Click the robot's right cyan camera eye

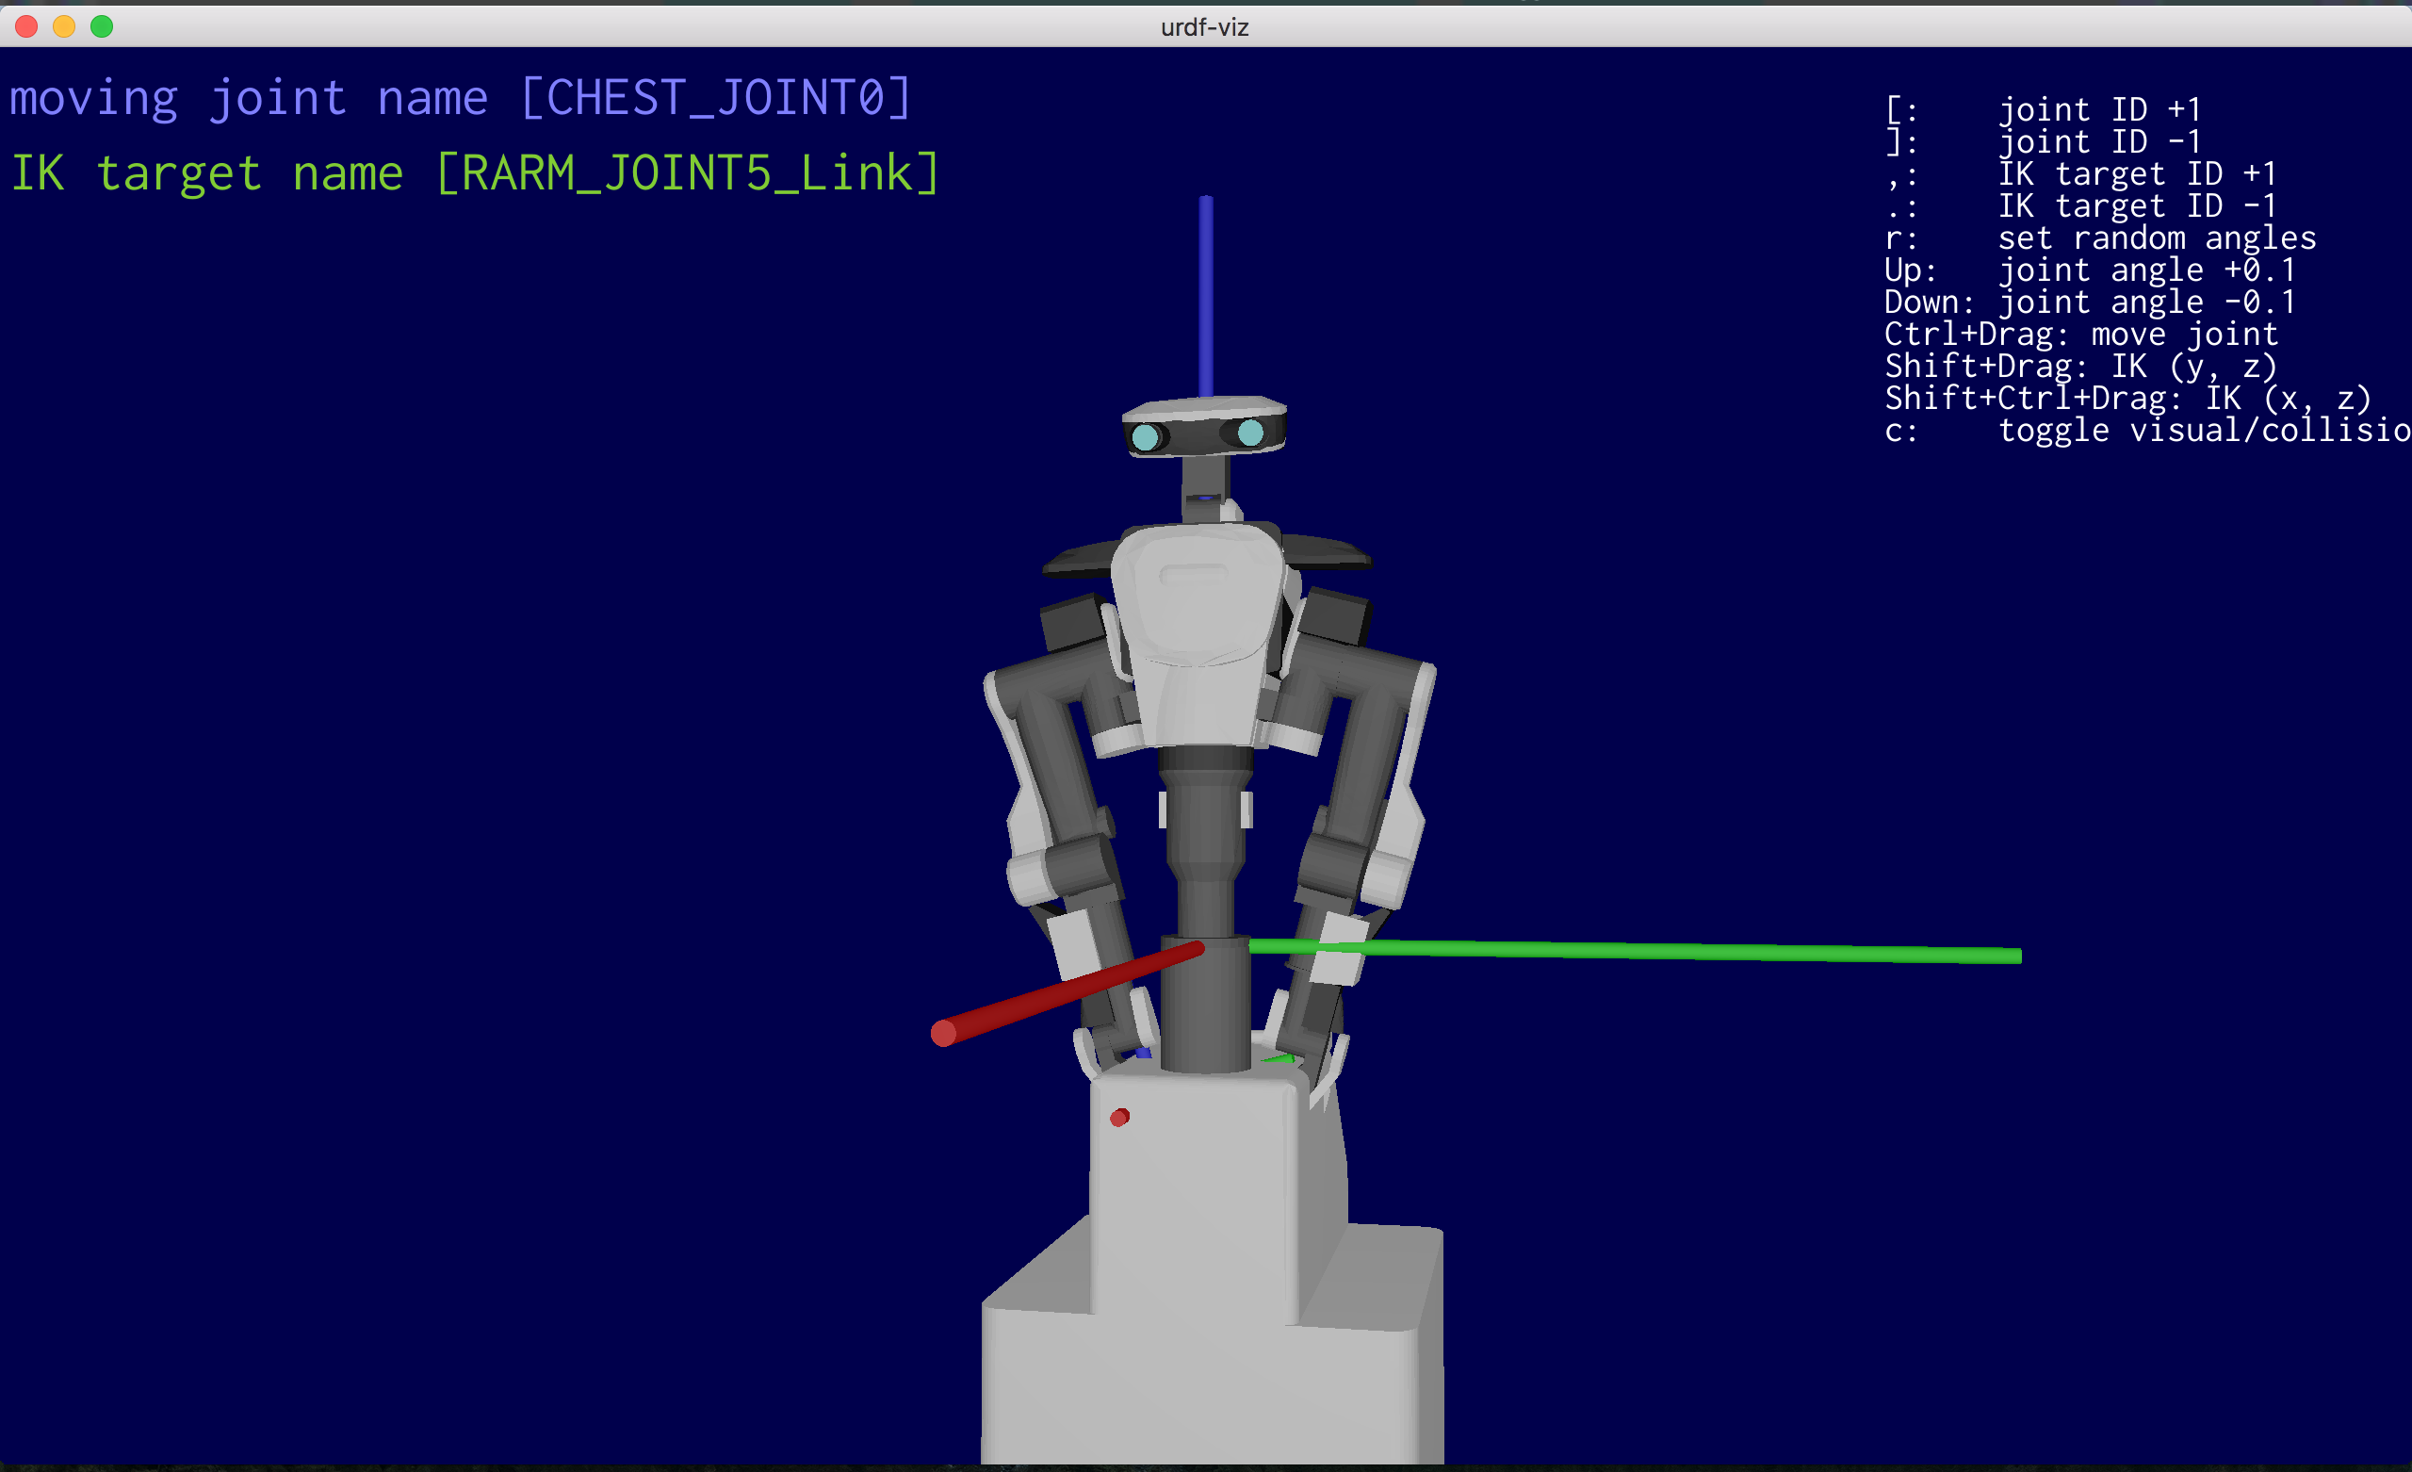click(x=1250, y=432)
